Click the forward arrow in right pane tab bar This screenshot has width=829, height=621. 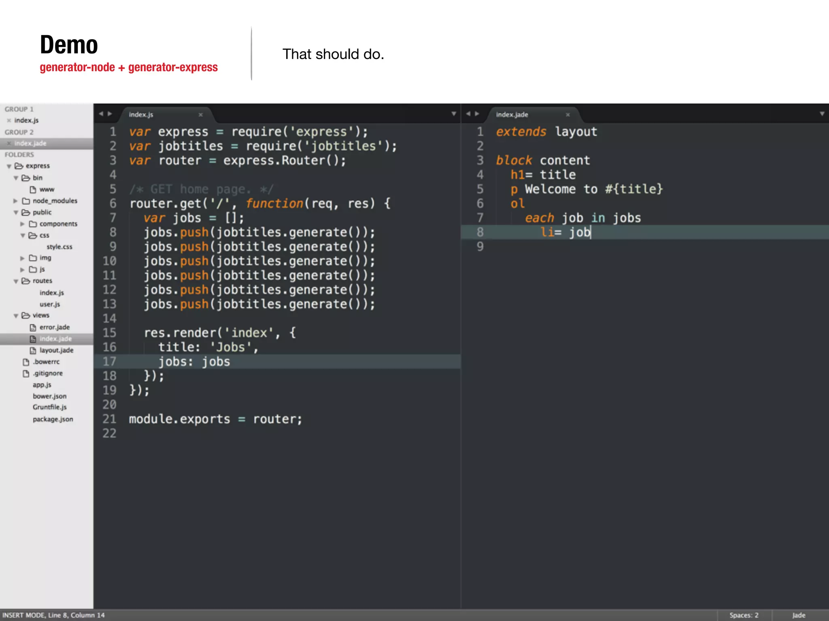pos(477,114)
